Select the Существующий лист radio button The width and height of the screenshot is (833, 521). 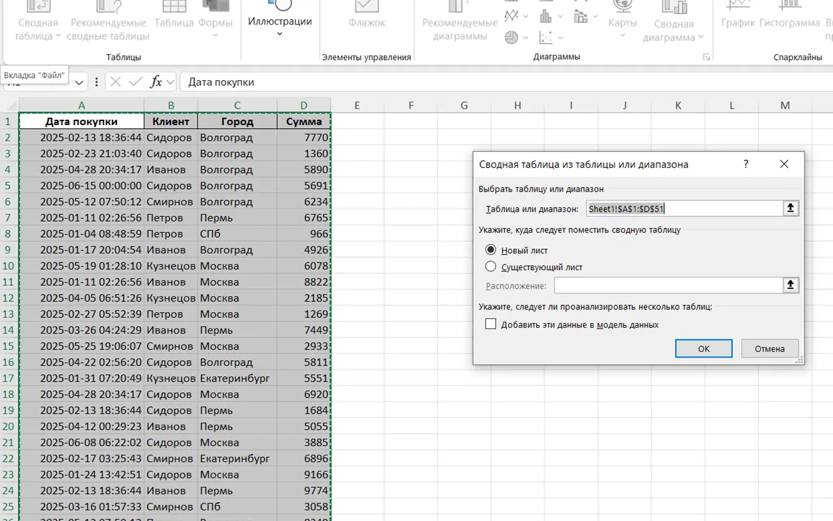click(x=491, y=266)
